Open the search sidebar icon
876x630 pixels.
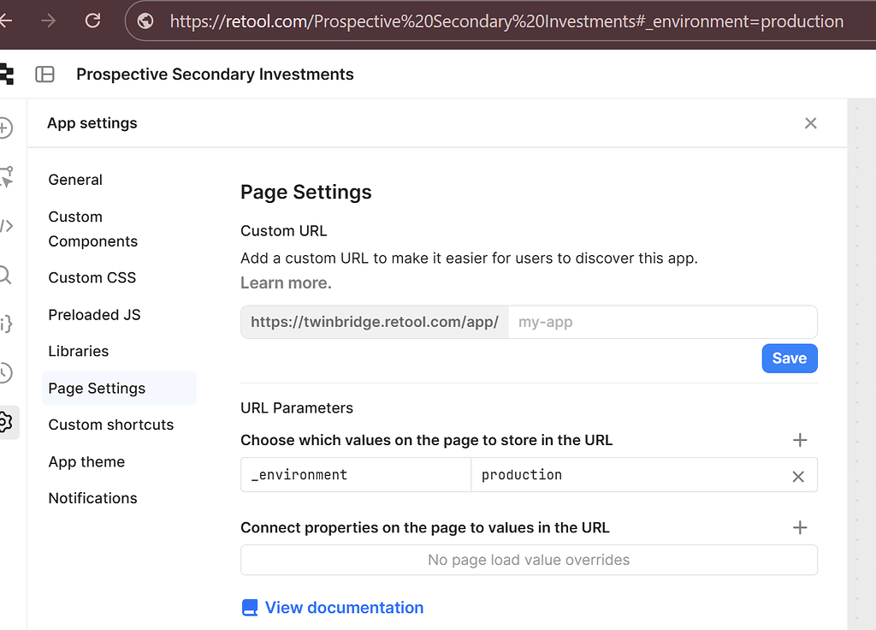[x=6, y=275]
